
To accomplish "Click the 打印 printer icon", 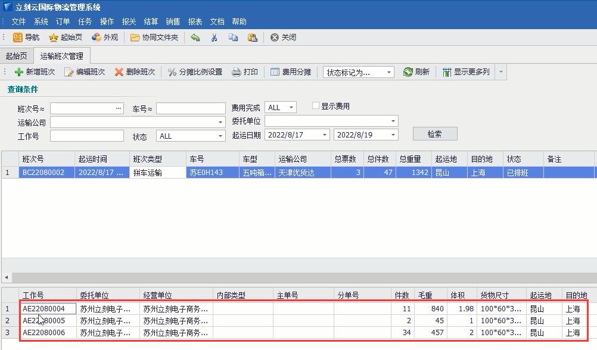I will [x=237, y=72].
